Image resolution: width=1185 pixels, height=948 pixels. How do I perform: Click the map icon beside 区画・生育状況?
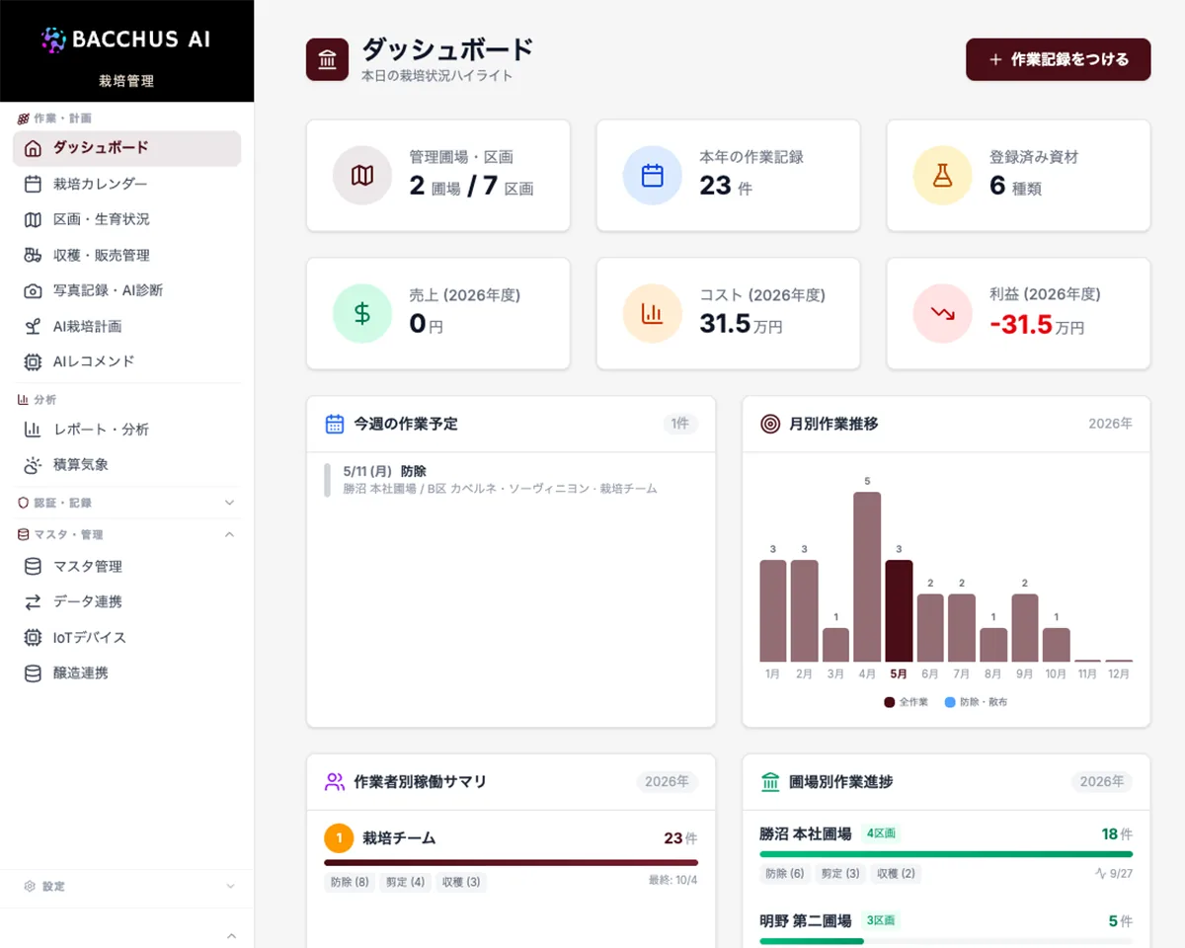tap(33, 219)
